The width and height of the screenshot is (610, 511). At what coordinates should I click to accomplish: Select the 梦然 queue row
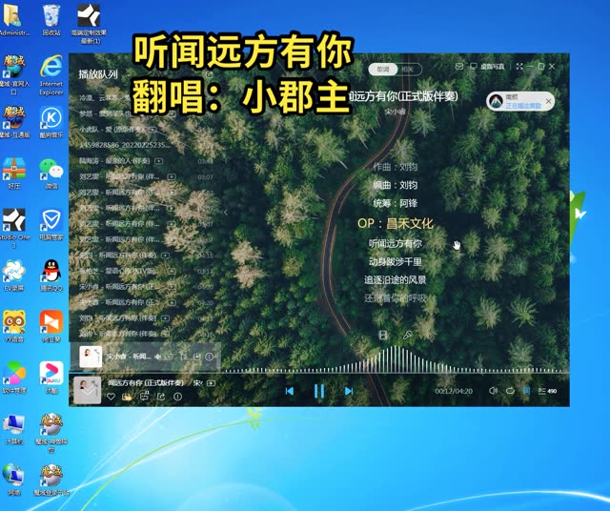[146, 113]
